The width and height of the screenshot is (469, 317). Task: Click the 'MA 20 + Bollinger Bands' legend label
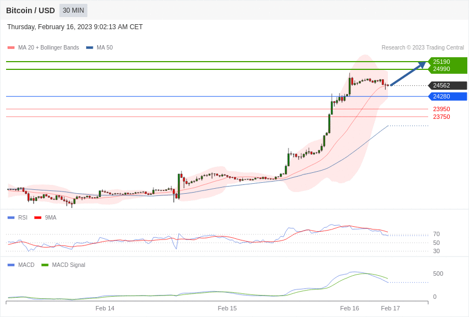49,48
